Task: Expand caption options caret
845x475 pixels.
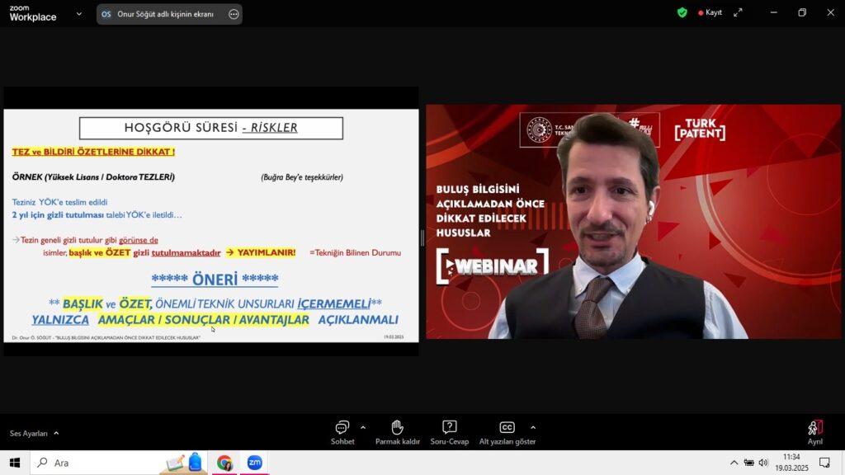Action: [x=533, y=428]
